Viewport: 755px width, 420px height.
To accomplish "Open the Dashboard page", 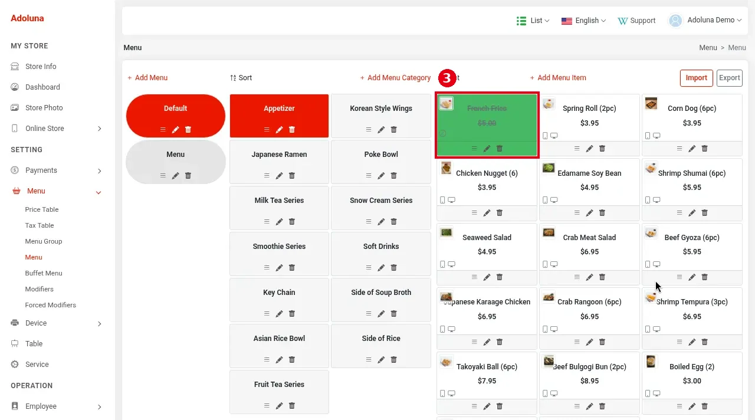I will coord(42,87).
